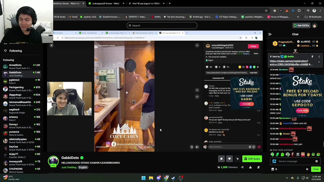This screenshot has height=182, width=324.
Task: Expand the leaderboard drop-down arrow in chat
Action: pyautogui.click(x=295, y=51)
